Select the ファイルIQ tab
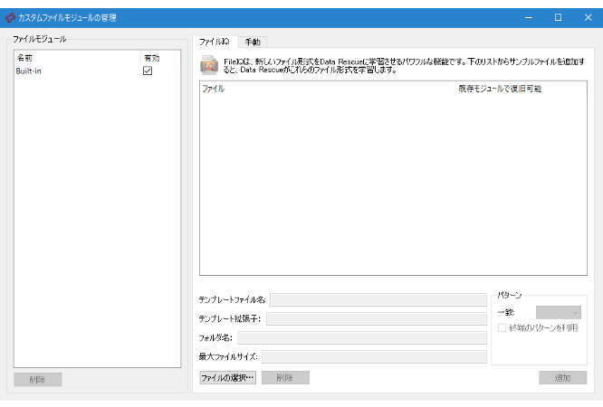The width and height of the screenshot is (603, 407). (x=215, y=42)
